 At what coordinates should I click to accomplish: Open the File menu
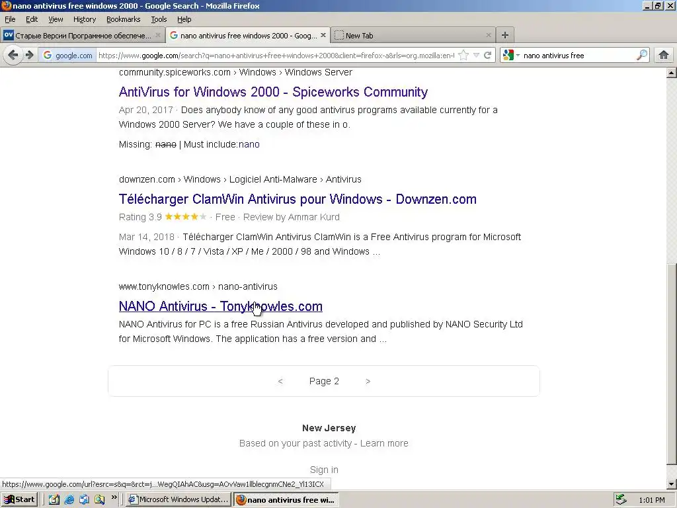coord(10,19)
